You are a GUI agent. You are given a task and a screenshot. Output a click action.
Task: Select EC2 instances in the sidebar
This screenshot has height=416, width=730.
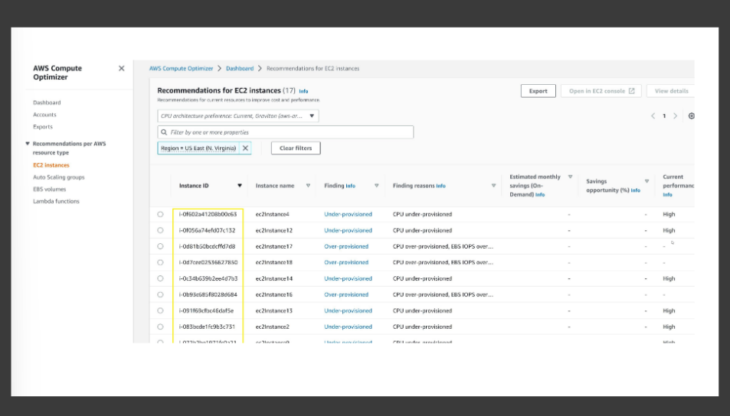[x=51, y=165]
